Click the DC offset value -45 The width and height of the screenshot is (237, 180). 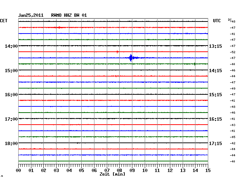[233, 137]
